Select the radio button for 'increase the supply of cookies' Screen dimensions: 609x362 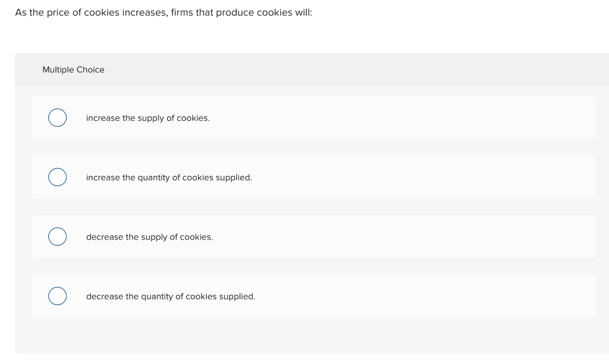[57, 117]
